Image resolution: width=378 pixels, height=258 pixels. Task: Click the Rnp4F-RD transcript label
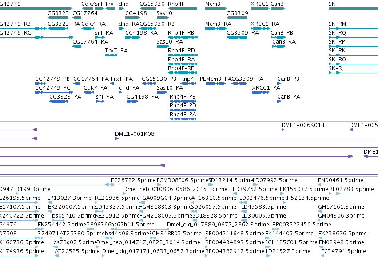pos(181,51)
